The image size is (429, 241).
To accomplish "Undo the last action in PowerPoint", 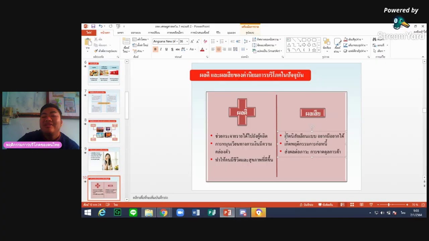I will (x=100, y=26).
